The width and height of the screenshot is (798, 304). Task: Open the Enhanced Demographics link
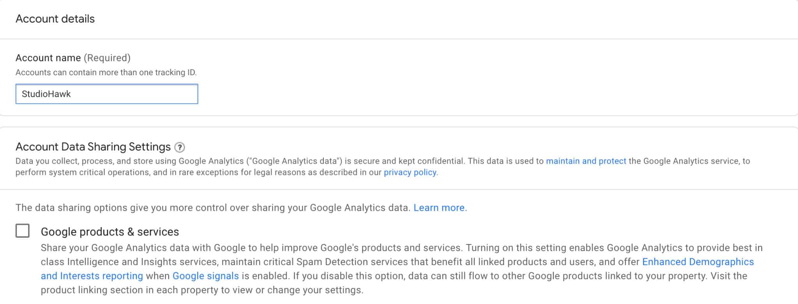point(698,262)
